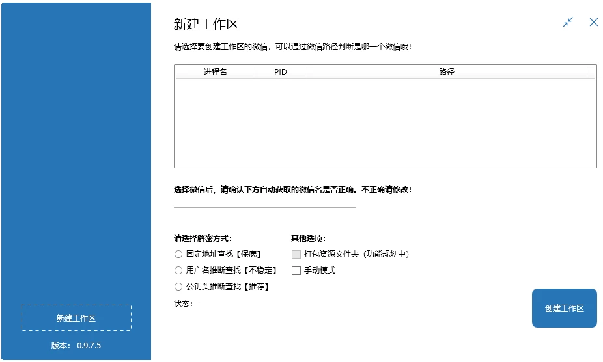Click the shrink window arrows icon
The image size is (603, 362).
point(568,22)
